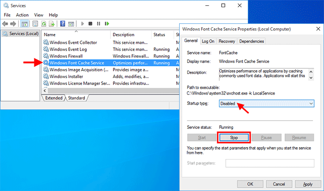Click the Pause Service toolbar icon

tap(98, 23)
